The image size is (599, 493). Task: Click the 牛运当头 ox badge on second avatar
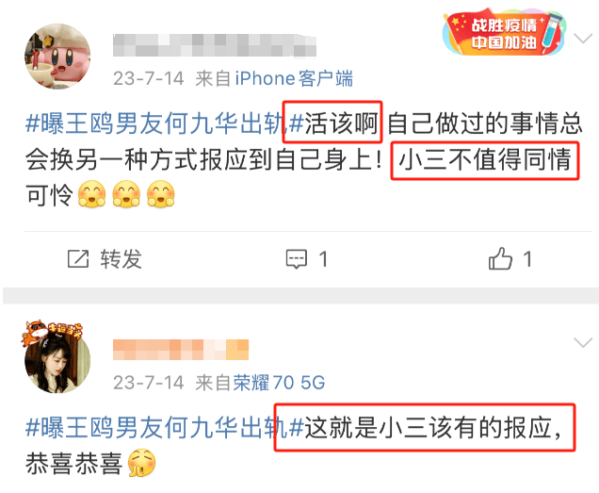[53, 333]
